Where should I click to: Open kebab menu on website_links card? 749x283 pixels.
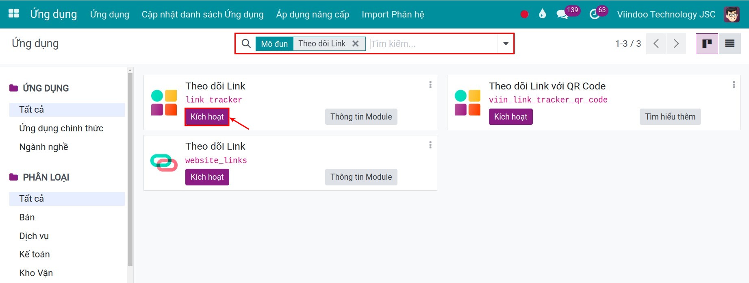pos(430,145)
